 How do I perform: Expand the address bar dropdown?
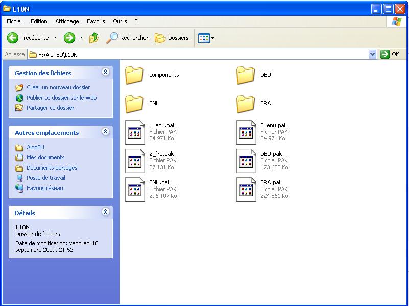tap(372, 54)
